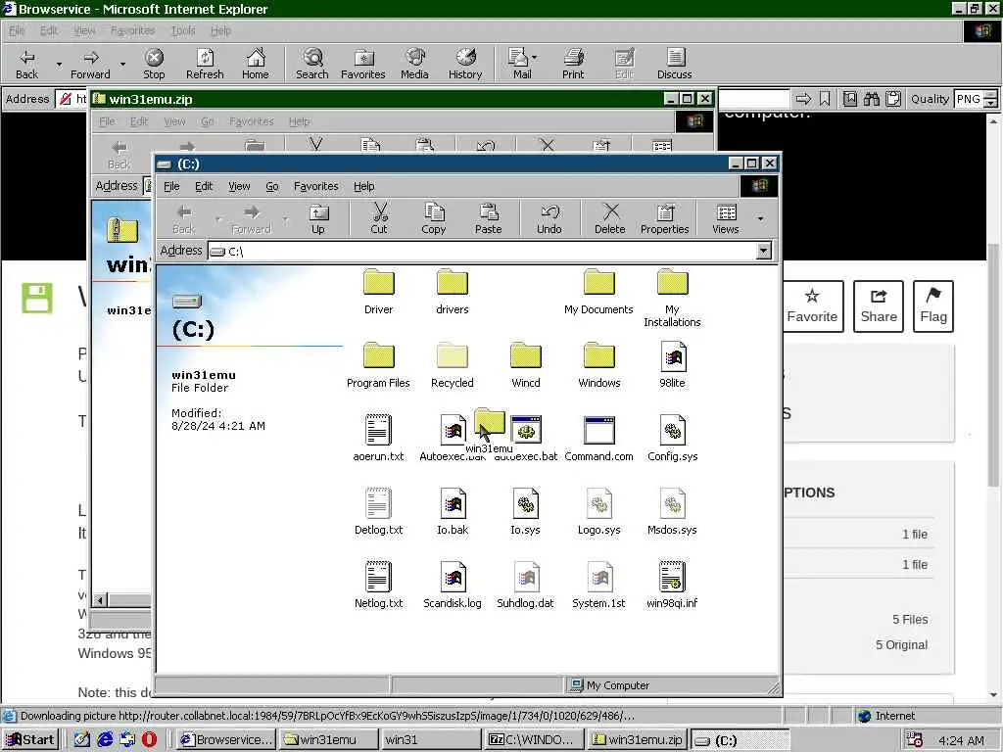Click Undo in the C: window toolbar
Screen dimensions: 1003x752
(x=549, y=218)
